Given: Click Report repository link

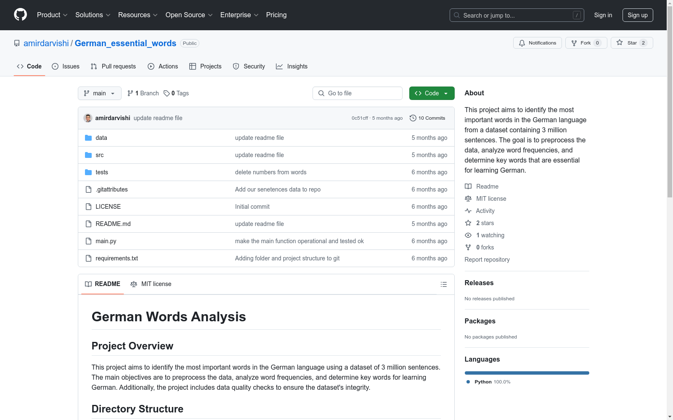Looking at the screenshot, I should (x=487, y=260).
